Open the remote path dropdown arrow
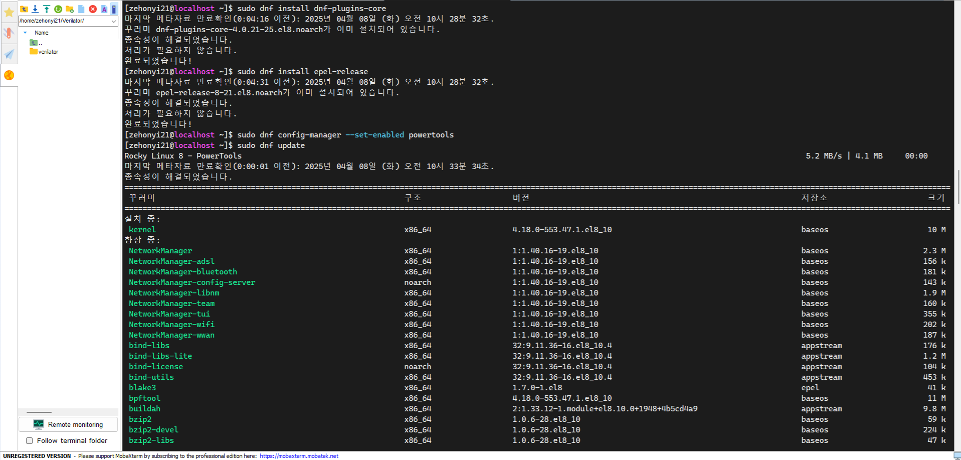 [x=114, y=21]
